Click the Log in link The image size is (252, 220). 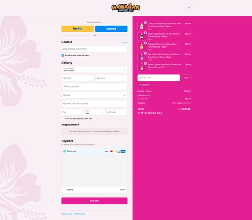click(125, 43)
